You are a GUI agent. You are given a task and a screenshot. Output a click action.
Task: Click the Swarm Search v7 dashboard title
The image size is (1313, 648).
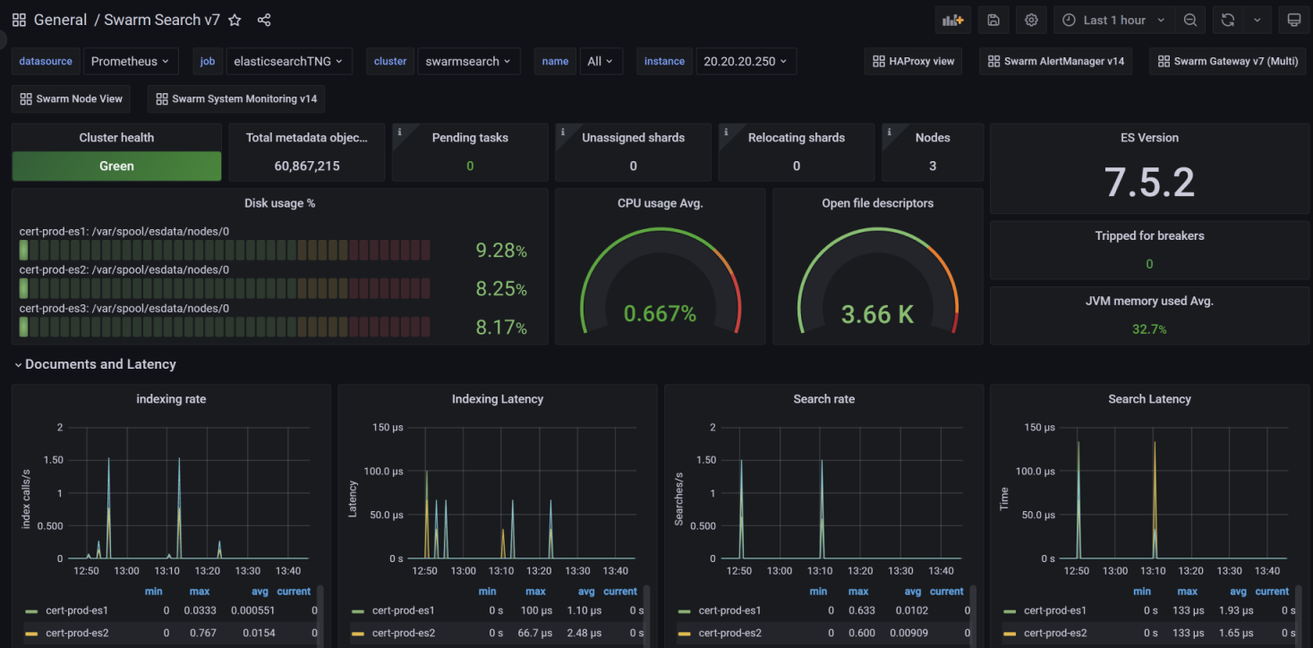(162, 20)
